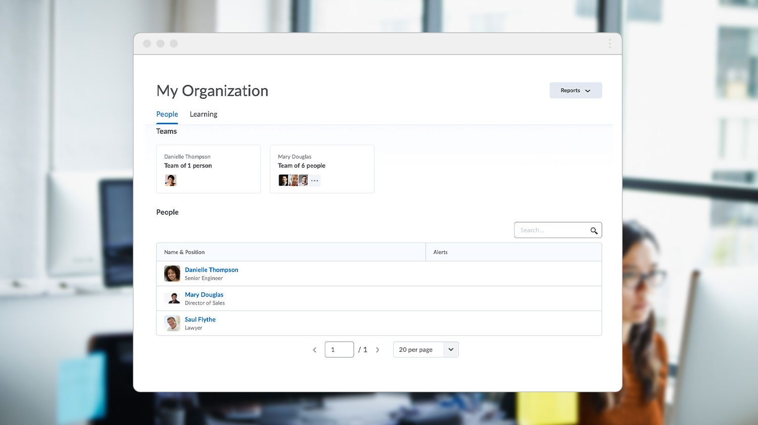Click the avatar in Danielle Thompson's team card
The width and height of the screenshot is (758, 425).
pyautogui.click(x=171, y=180)
